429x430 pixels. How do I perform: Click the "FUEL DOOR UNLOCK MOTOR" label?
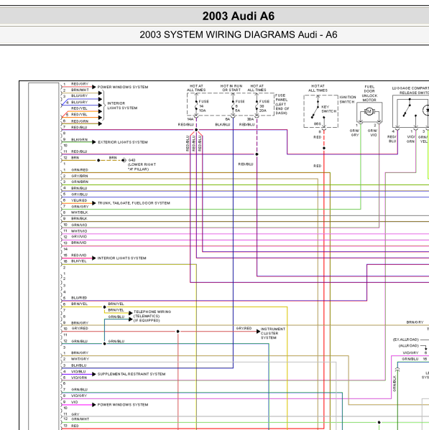coord(369,93)
